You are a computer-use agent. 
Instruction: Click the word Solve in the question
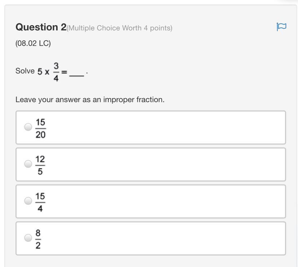click(25, 71)
